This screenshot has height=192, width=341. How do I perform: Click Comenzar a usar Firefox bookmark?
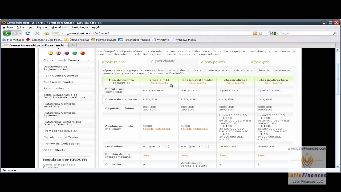44,40
